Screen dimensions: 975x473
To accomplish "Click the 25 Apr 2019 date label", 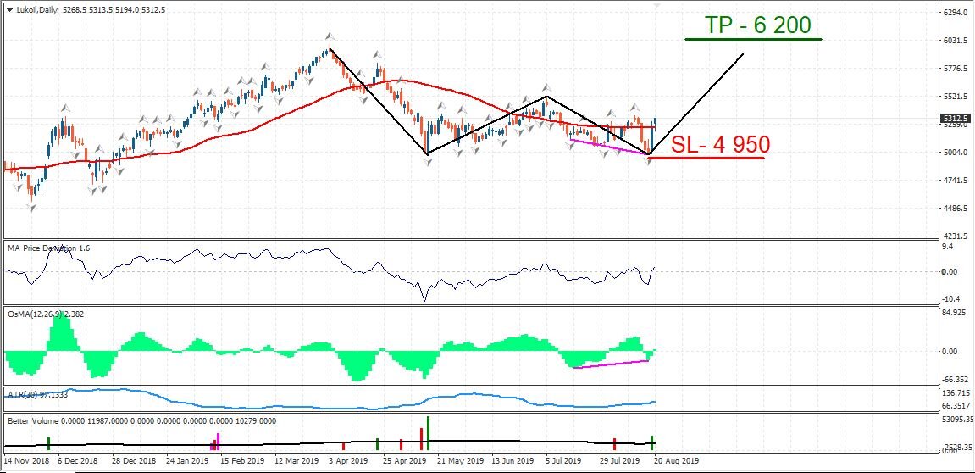I will [405, 461].
